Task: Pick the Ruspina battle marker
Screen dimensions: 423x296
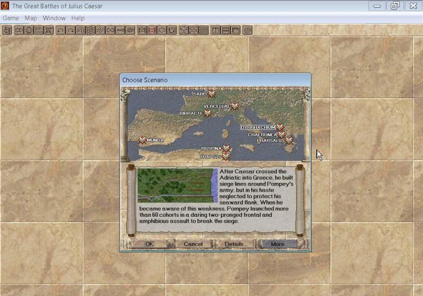Action: point(226,149)
